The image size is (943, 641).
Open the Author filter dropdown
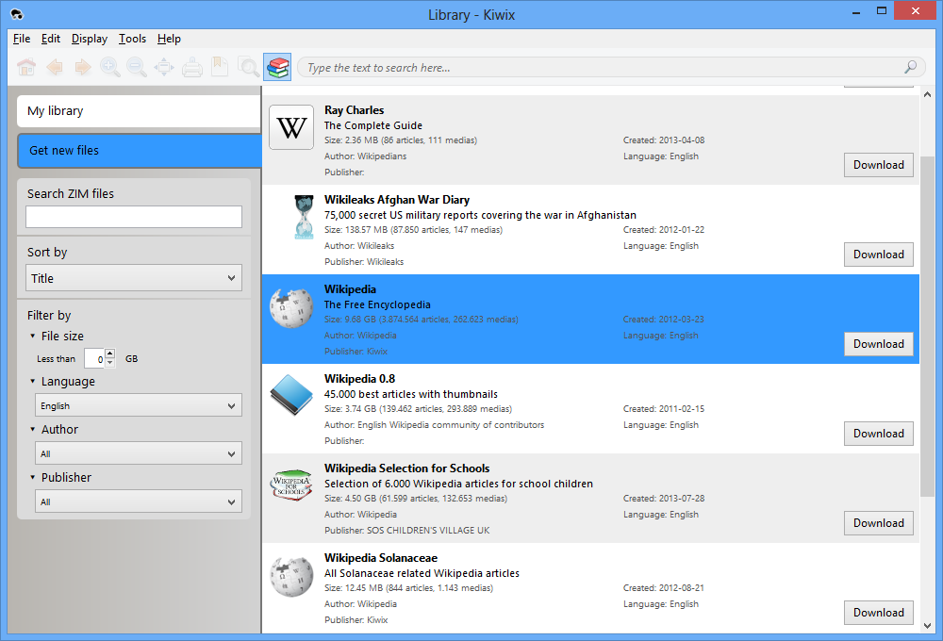[139, 453]
